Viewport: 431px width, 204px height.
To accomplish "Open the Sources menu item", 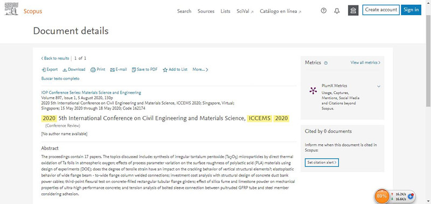I will click(206, 11).
